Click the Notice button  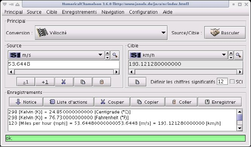point(26,102)
